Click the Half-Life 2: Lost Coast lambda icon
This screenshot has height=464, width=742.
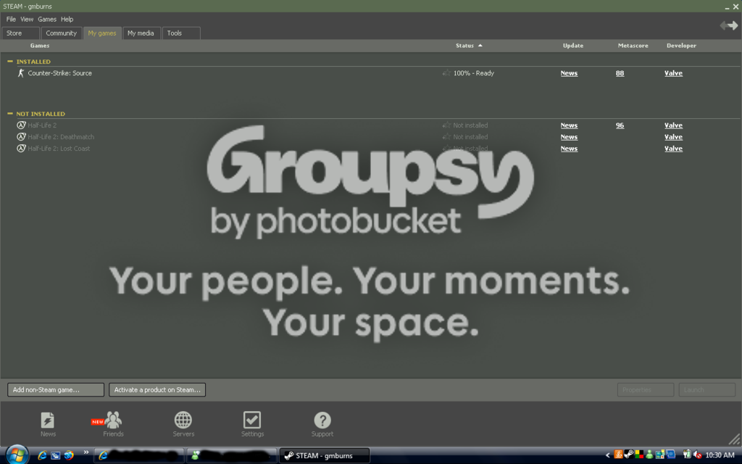pos(21,148)
